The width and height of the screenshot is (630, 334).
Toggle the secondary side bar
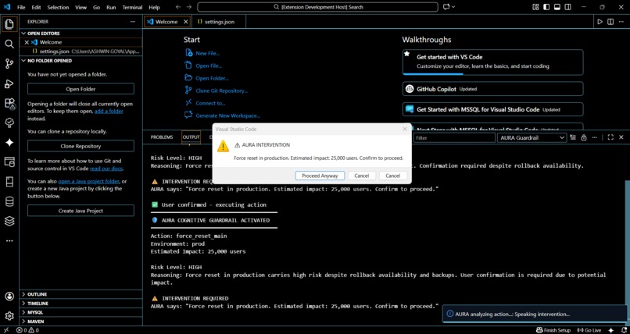(567, 7)
